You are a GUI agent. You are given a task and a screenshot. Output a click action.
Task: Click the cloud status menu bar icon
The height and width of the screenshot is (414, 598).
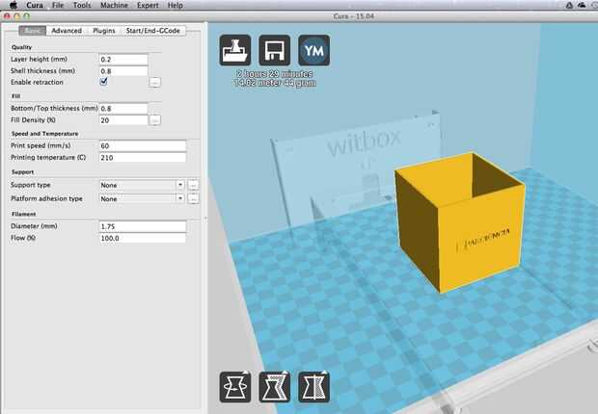click(x=582, y=5)
